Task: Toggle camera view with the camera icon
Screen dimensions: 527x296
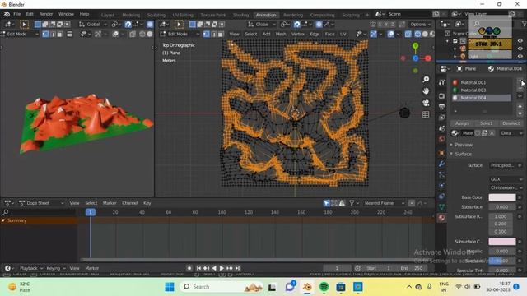Action: 426,103
